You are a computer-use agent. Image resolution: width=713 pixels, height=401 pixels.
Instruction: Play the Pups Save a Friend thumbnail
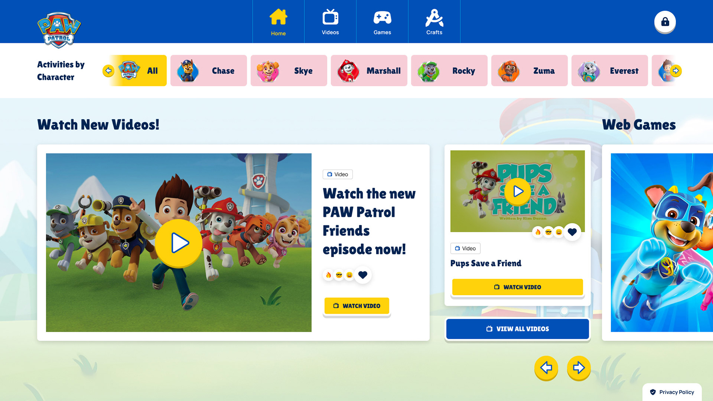pos(517,191)
